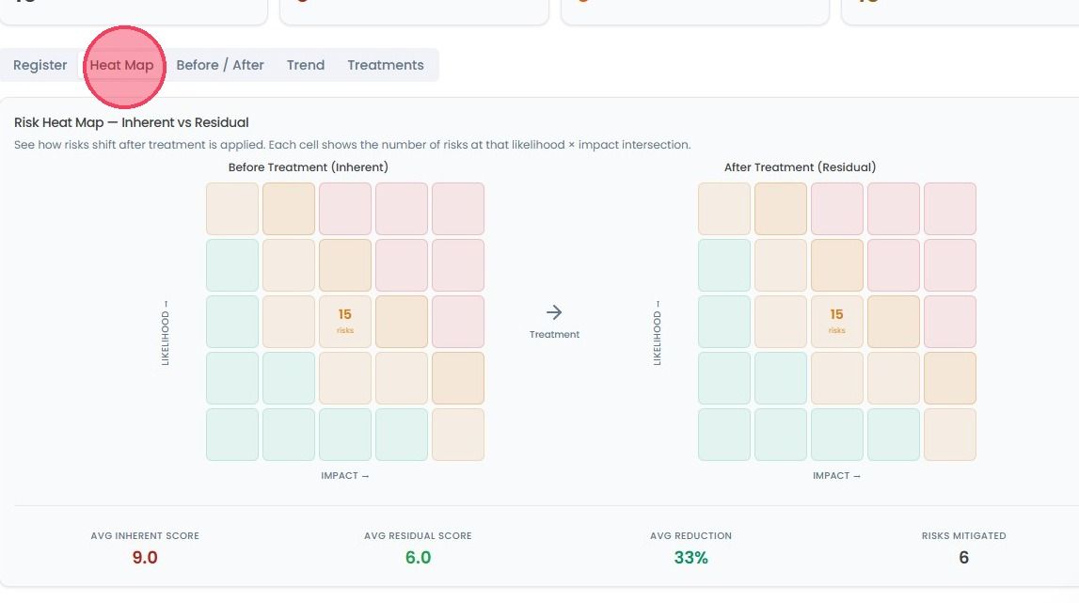Click lowest-likelihood lowest-impact cell in Inherent grid
The image size is (1079, 603).
coord(232,435)
